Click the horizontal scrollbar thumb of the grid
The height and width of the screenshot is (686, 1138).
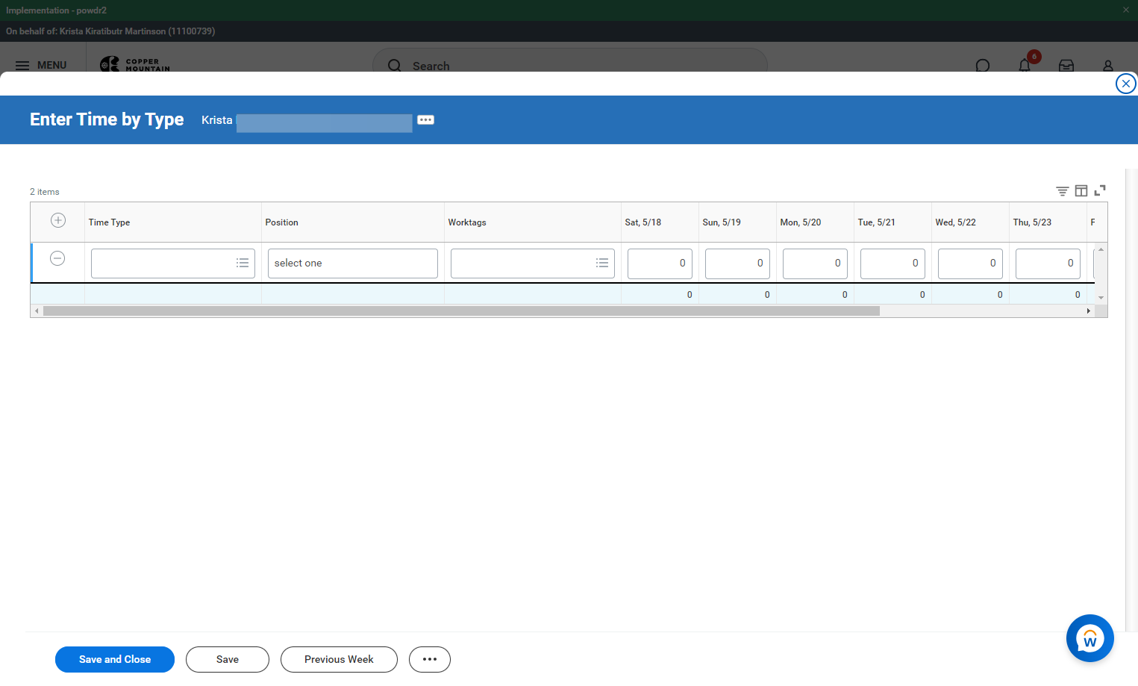pos(461,311)
